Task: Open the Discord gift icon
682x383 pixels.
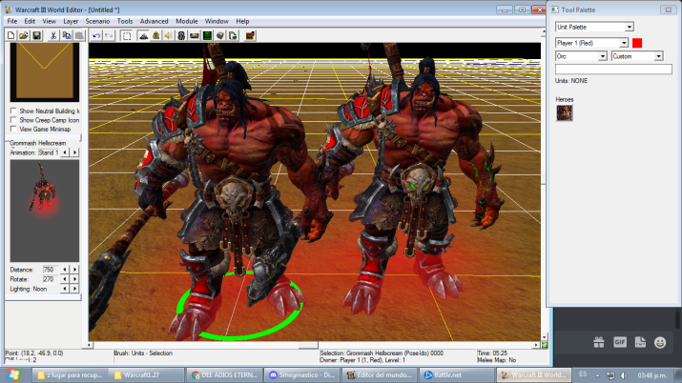Action: pos(598,342)
